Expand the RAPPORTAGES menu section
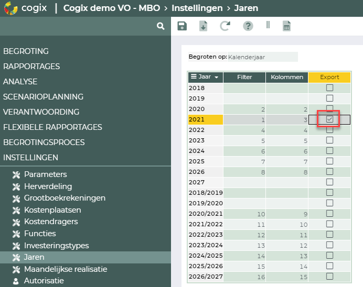Viewport: 363px width, 287px height. (31, 67)
